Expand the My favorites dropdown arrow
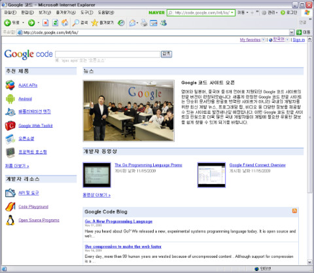314x273 pixels. tap(263, 40)
